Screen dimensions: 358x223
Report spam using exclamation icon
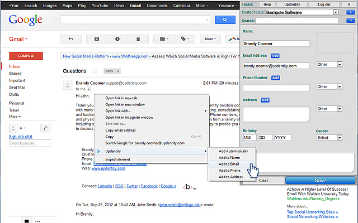point(117,39)
